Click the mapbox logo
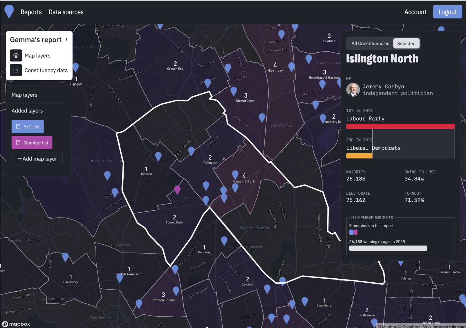Viewport: 466px width, 328px height. pos(16,324)
